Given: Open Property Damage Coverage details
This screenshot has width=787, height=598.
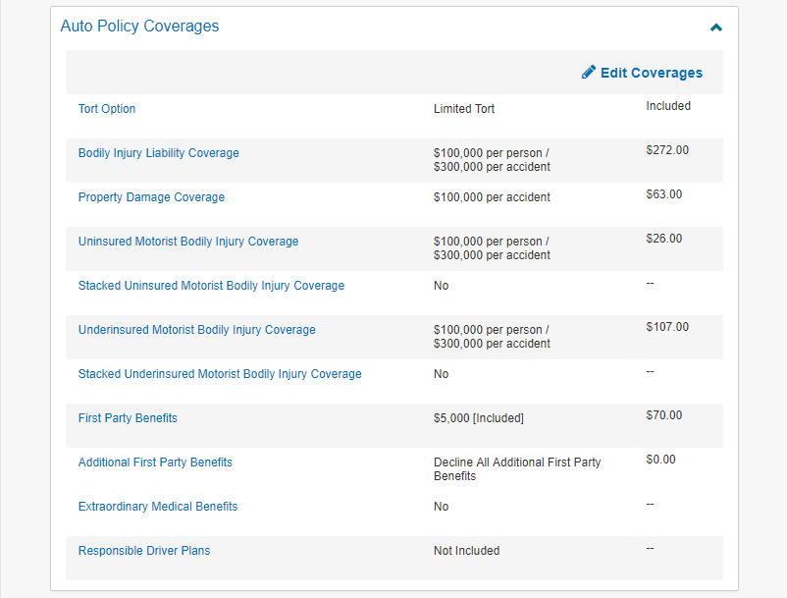Looking at the screenshot, I should pos(151,197).
